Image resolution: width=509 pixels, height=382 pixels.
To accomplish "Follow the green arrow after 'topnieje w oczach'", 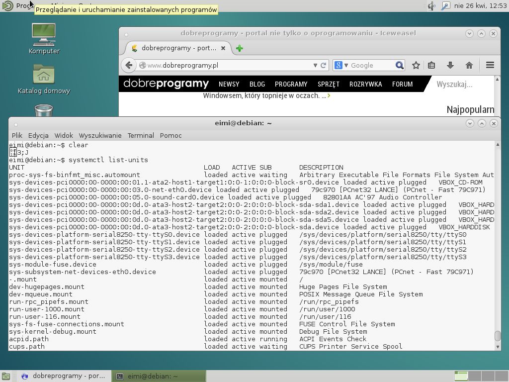I will (x=329, y=95).
